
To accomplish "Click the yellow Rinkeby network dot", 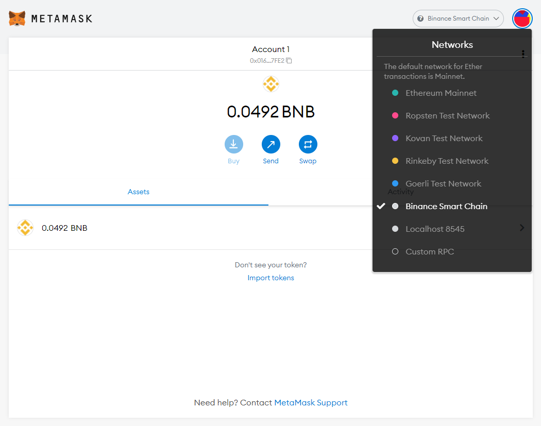I will (x=395, y=161).
